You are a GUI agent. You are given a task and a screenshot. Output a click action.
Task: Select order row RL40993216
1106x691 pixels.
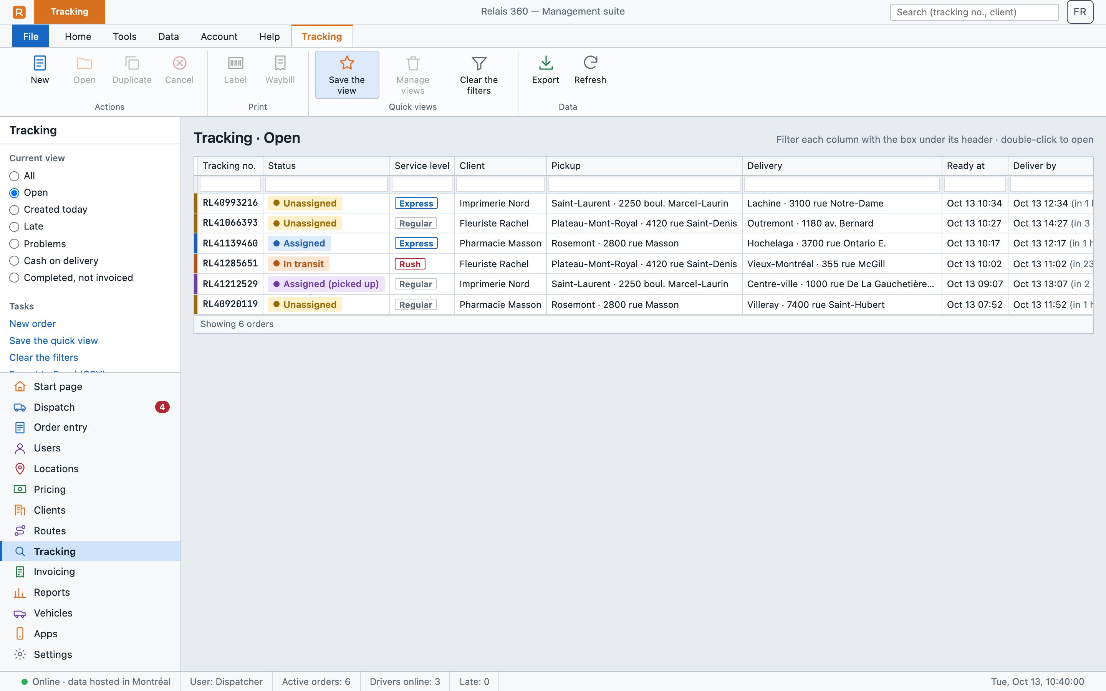tap(644, 203)
